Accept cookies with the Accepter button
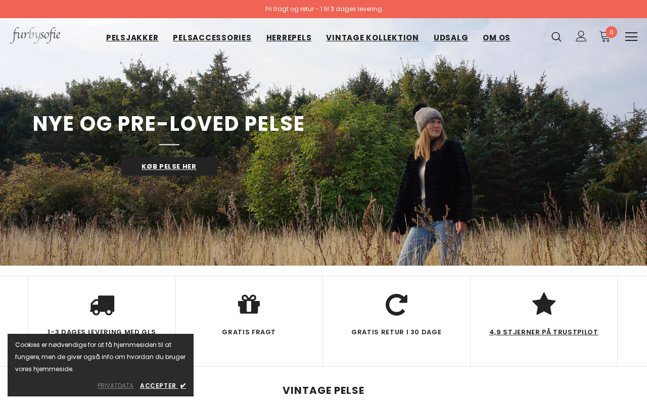 [163, 386]
